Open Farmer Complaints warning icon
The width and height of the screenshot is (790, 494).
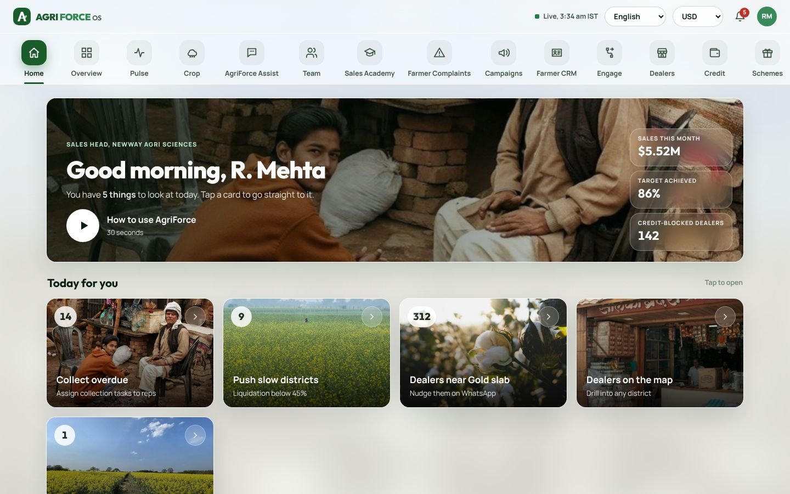point(439,53)
